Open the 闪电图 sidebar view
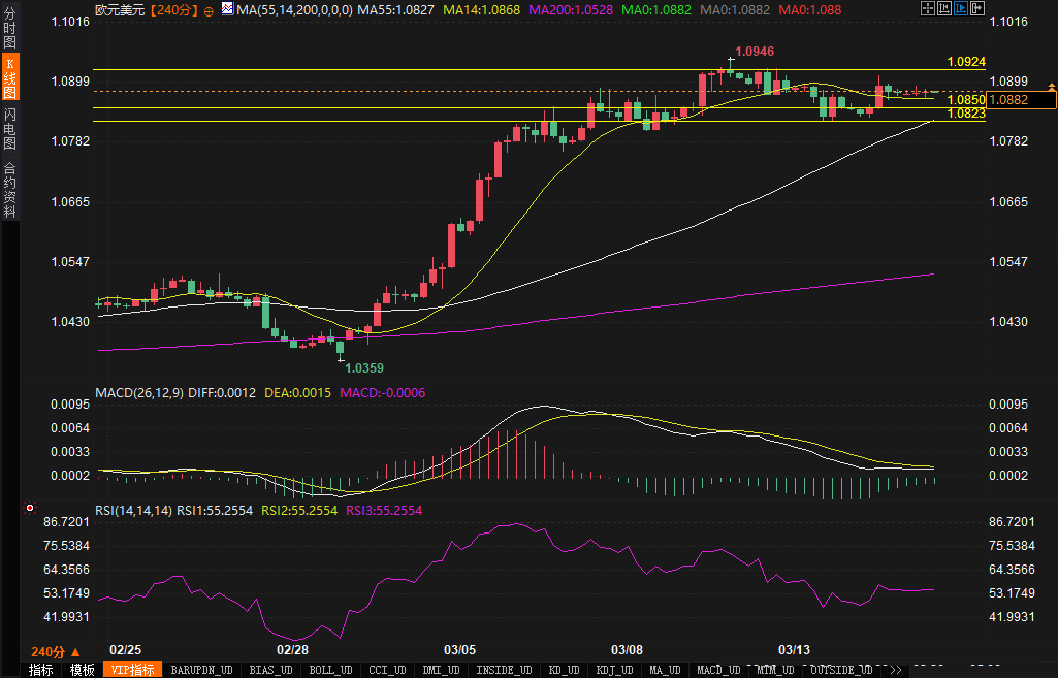The image size is (1058, 678). (10, 128)
